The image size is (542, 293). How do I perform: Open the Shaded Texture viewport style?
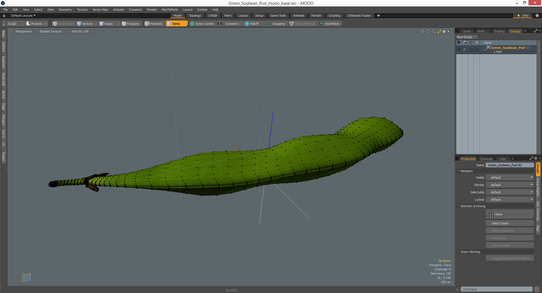click(x=51, y=31)
